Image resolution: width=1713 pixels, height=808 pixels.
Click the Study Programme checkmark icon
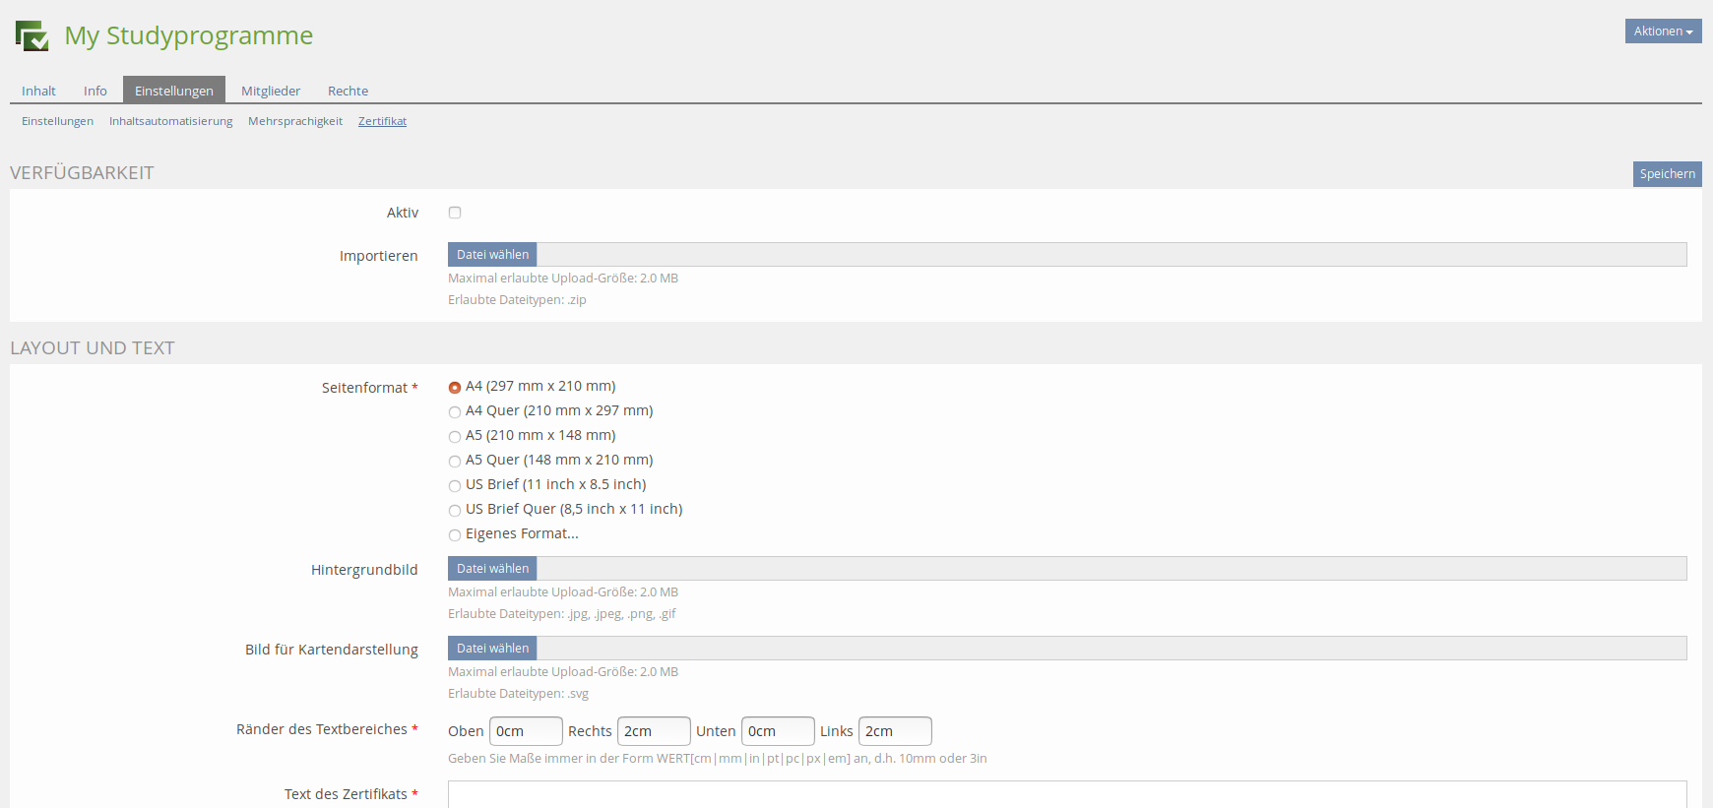pyautogui.click(x=32, y=35)
